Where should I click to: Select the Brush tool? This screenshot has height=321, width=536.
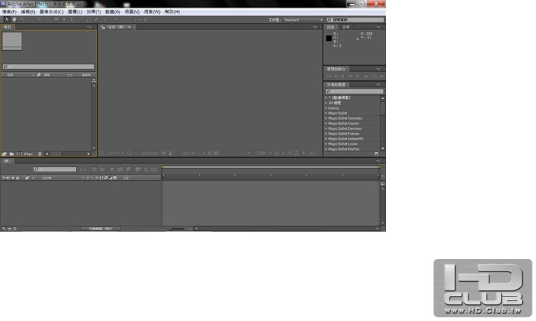pyautogui.click(x=82, y=20)
